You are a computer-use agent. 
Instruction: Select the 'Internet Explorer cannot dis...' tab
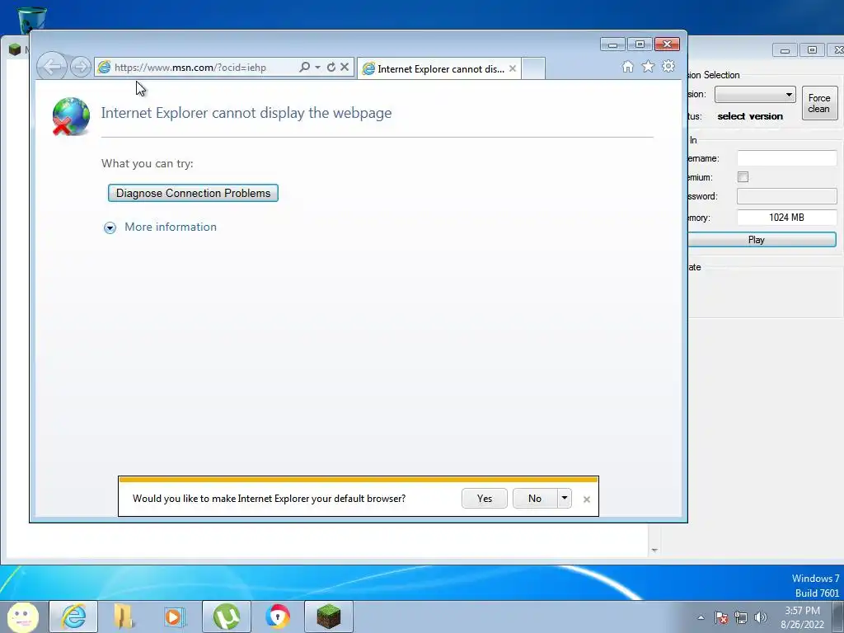(x=438, y=69)
